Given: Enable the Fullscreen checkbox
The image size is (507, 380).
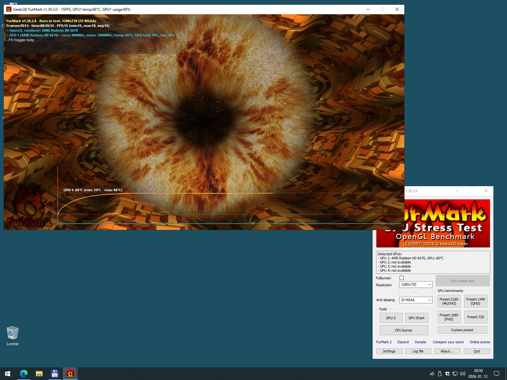Looking at the screenshot, I should [x=401, y=278].
